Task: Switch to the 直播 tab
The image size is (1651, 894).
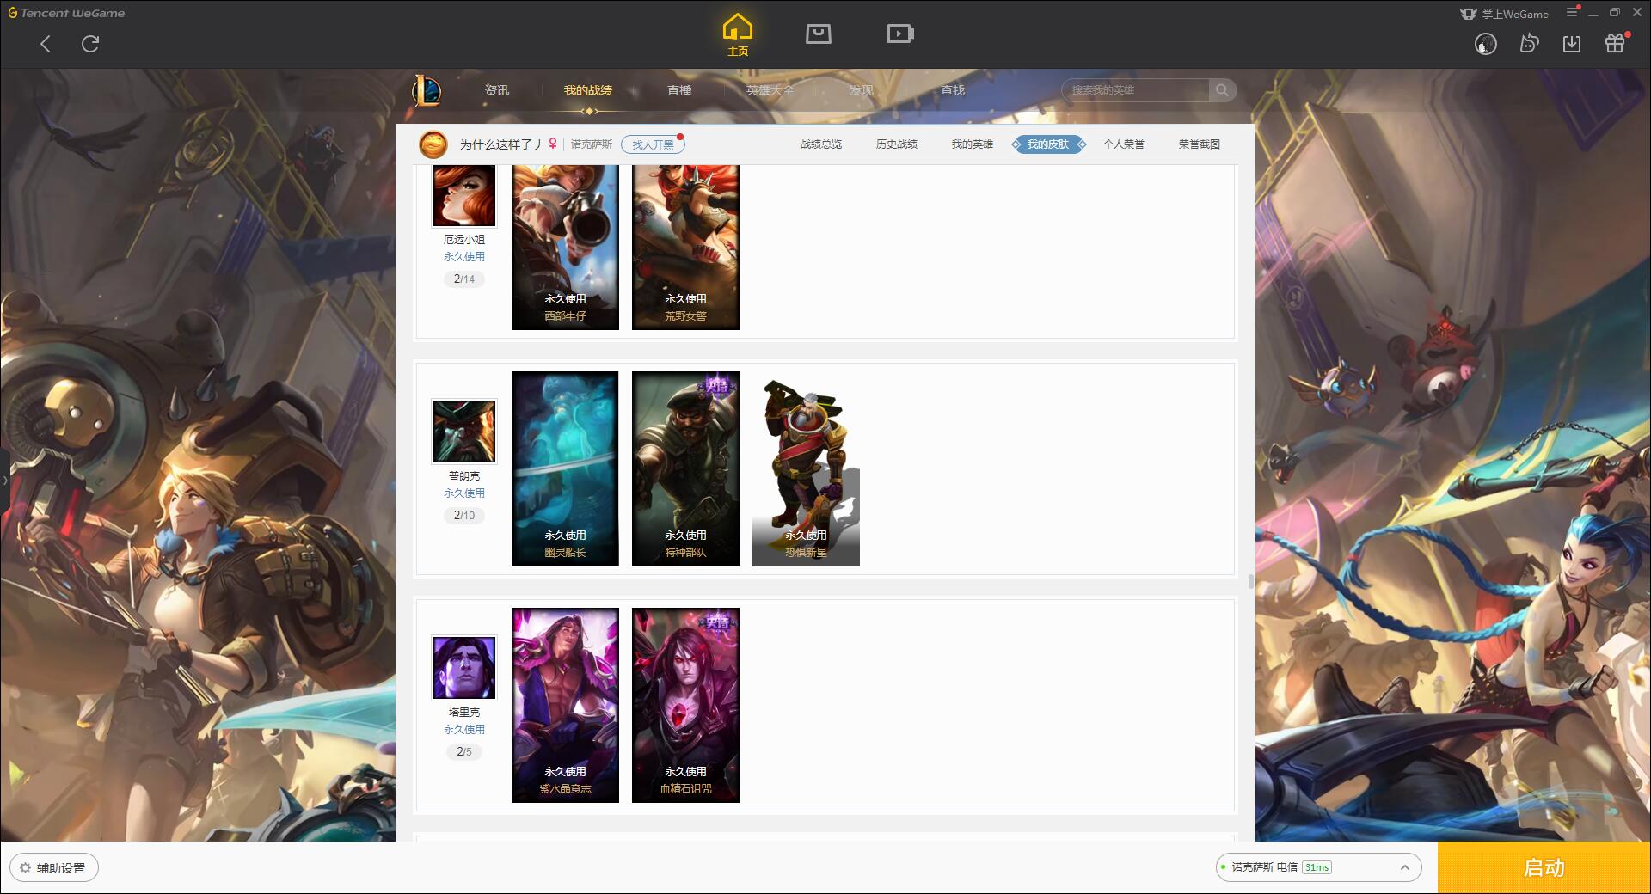Action: (x=679, y=90)
